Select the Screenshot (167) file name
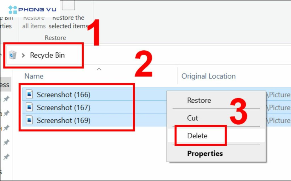This screenshot has width=291, height=181. pyautogui.click(x=63, y=107)
